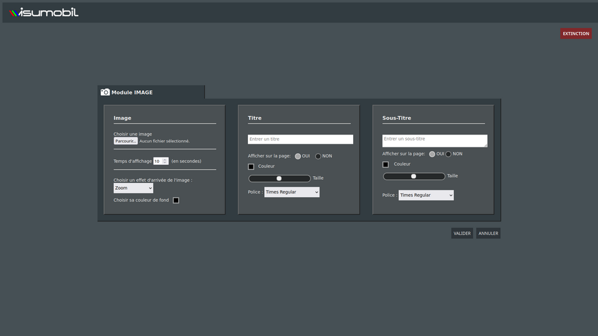Click the VALIDER button

[462, 233]
